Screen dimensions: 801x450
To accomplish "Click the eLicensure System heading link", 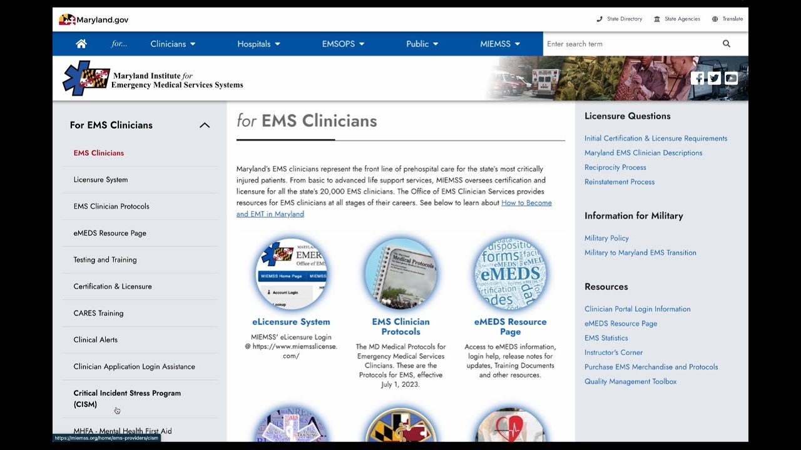I will click(291, 322).
